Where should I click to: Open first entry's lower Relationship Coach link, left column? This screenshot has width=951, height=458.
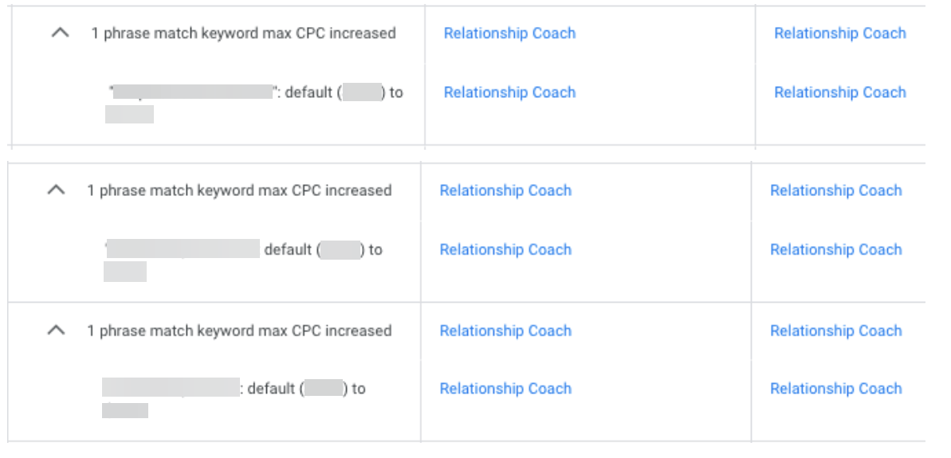509,92
